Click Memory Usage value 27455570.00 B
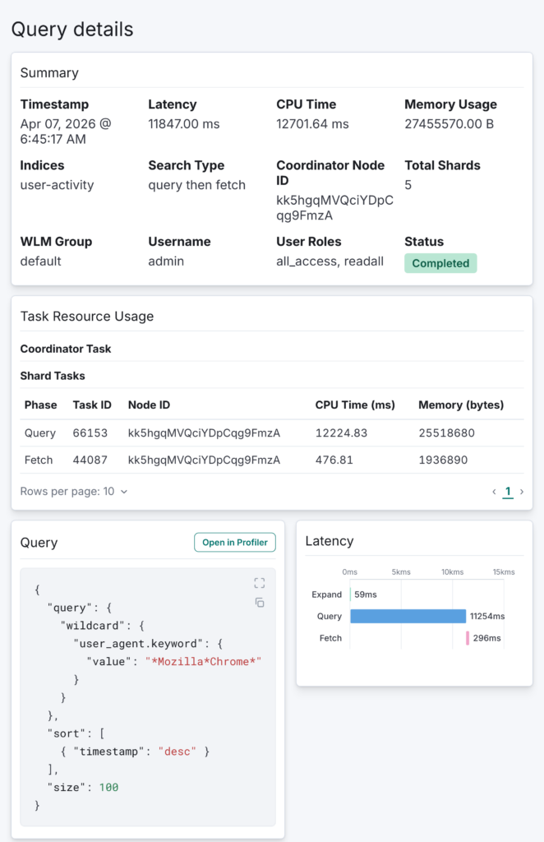 (449, 124)
